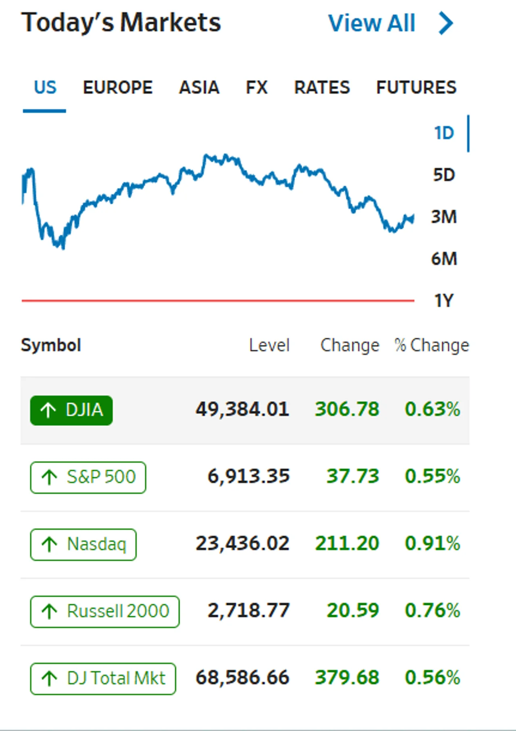Click the View All chevron arrow icon
Image resolution: width=516 pixels, height=731 pixels.
[446, 23]
